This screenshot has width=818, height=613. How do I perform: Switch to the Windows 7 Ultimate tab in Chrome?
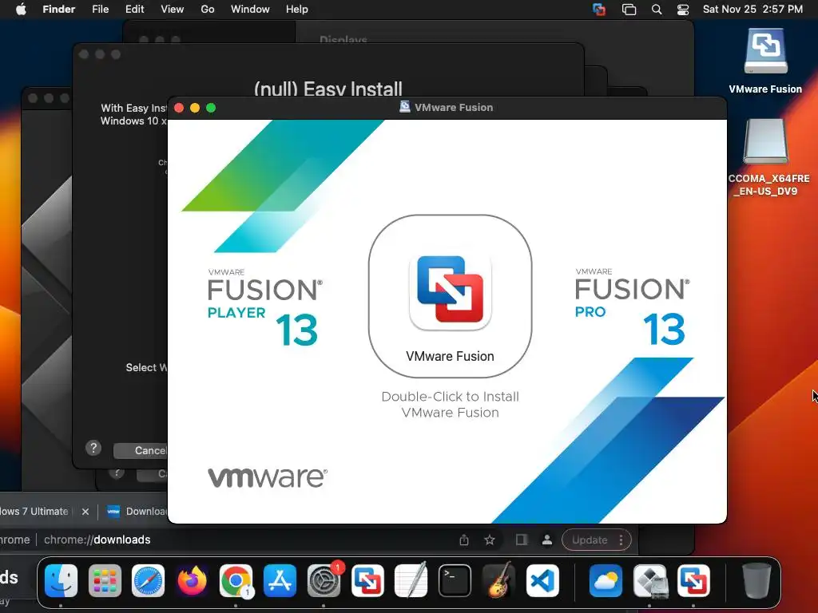coord(34,512)
